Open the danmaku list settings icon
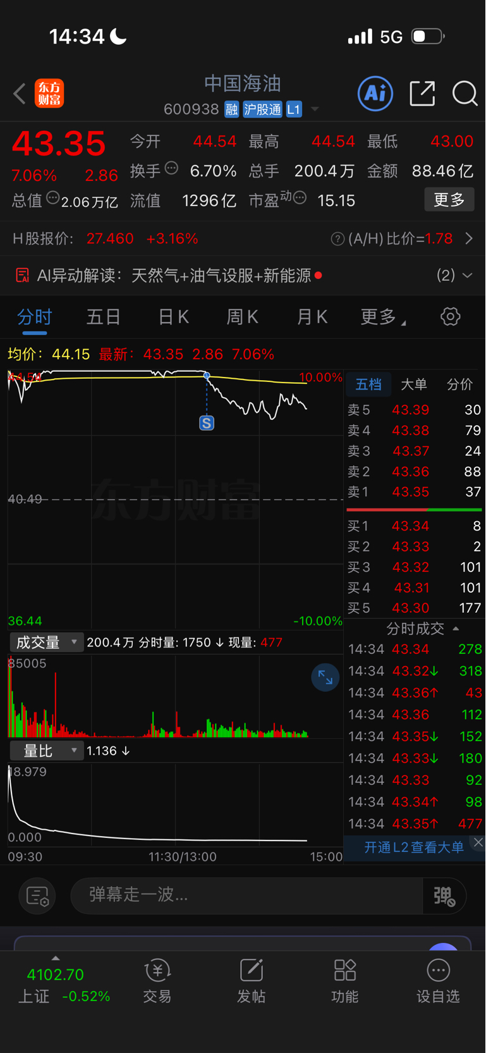Viewport: 486px width, 1053px height. tap(37, 896)
